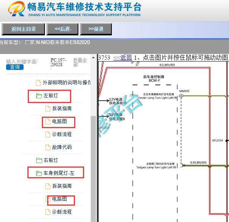Click Tailgate Lamp Turn Light Left FB text

[156, 167]
